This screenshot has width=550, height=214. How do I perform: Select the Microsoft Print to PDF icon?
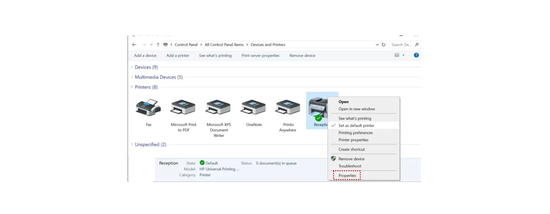coord(183,108)
